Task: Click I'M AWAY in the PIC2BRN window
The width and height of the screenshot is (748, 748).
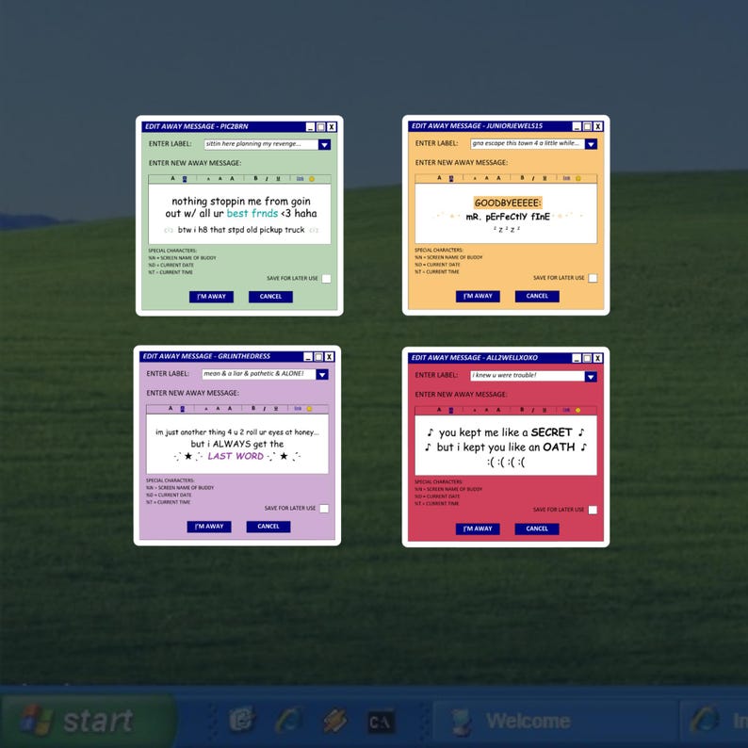Action: (x=211, y=297)
